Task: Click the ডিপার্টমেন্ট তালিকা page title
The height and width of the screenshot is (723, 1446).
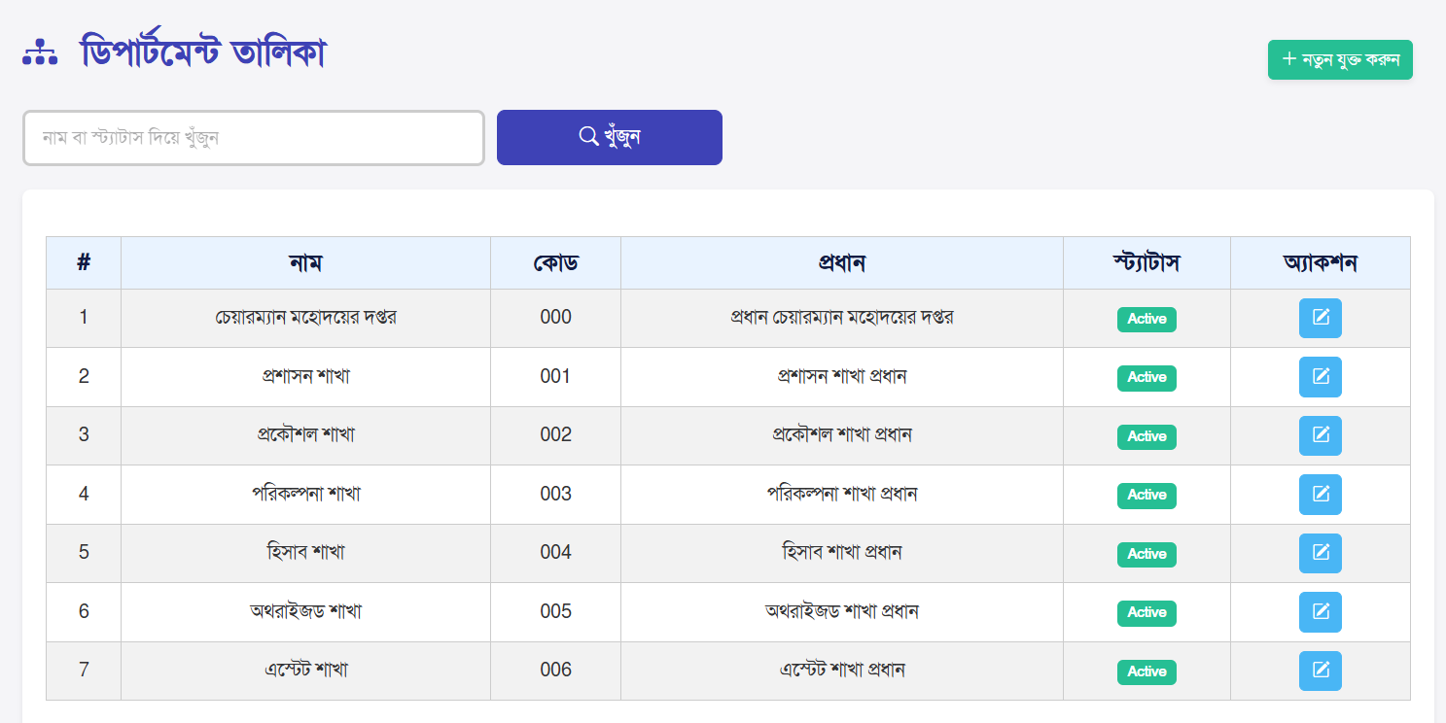Action: click(x=203, y=52)
